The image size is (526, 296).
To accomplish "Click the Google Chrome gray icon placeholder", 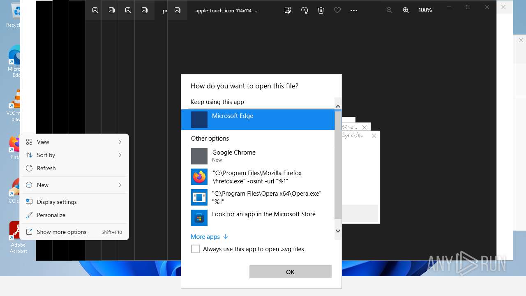I will 199,156.
